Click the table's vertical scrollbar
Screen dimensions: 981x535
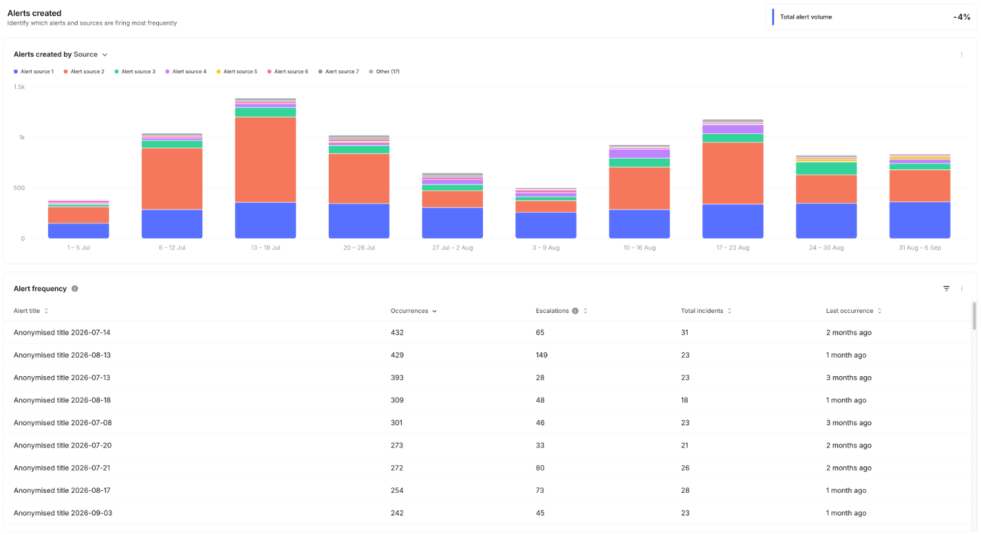[974, 316]
